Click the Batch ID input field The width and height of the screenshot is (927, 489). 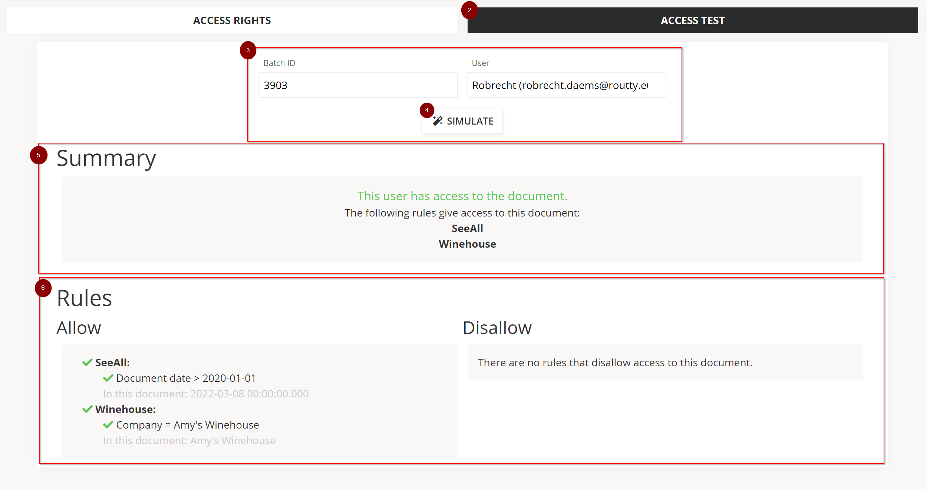coord(358,85)
